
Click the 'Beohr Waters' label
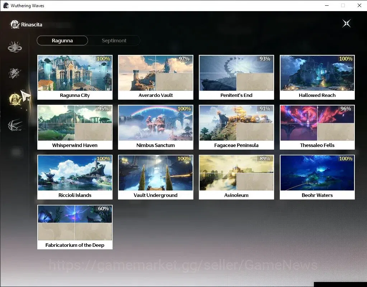317,195
